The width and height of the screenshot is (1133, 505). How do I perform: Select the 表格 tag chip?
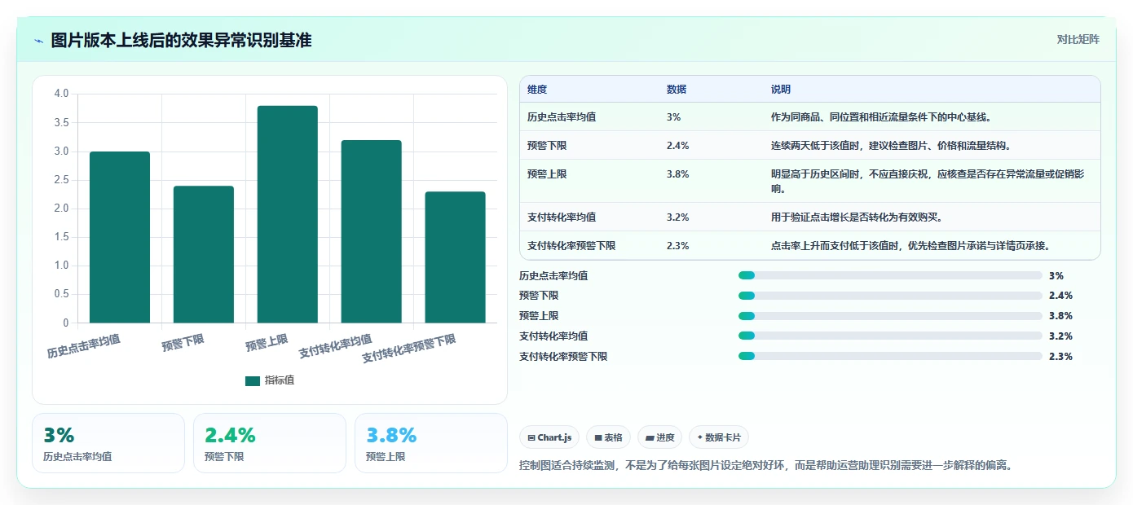(608, 437)
